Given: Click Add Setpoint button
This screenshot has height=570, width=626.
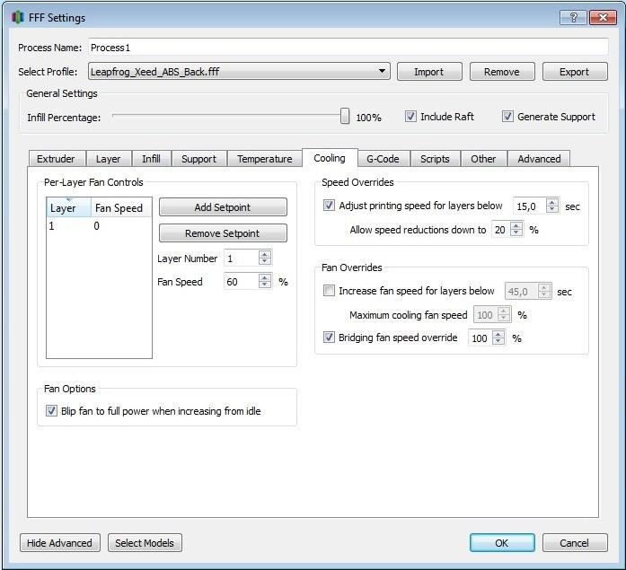Looking at the screenshot, I should pyautogui.click(x=223, y=207).
